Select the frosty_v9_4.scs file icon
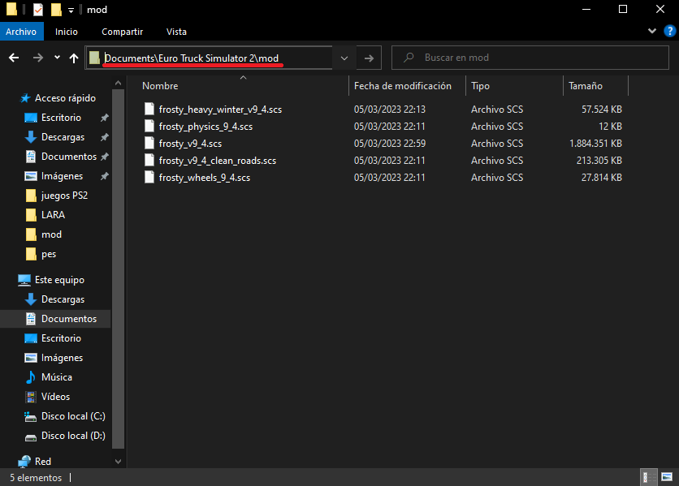The width and height of the screenshot is (679, 486). (x=149, y=144)
